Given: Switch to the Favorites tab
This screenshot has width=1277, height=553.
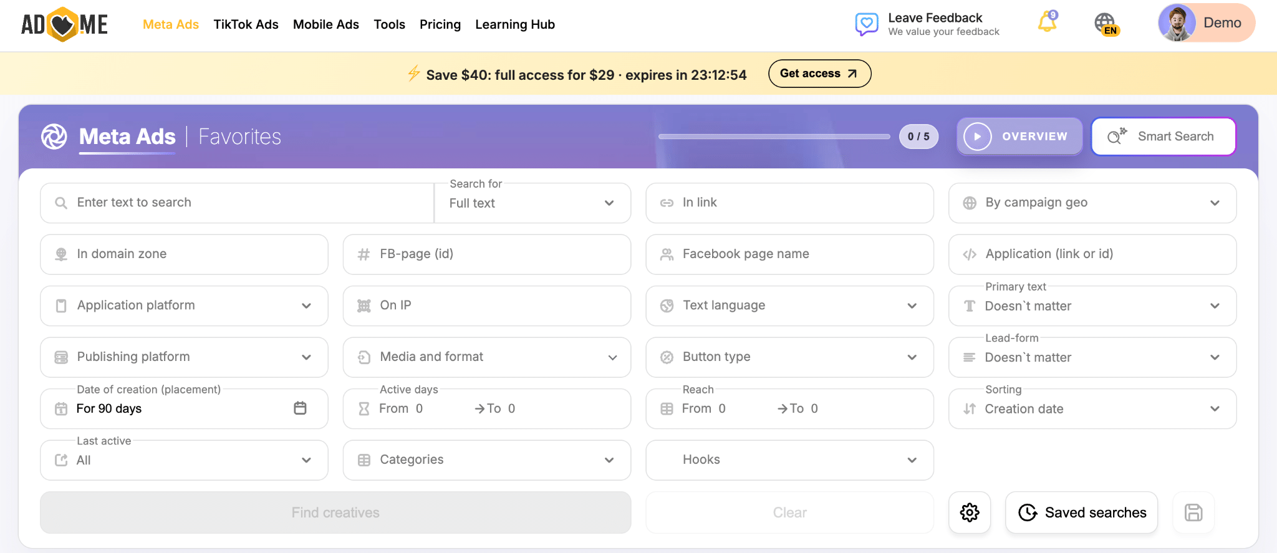Looking at the screenshot, I should point(240,137).
